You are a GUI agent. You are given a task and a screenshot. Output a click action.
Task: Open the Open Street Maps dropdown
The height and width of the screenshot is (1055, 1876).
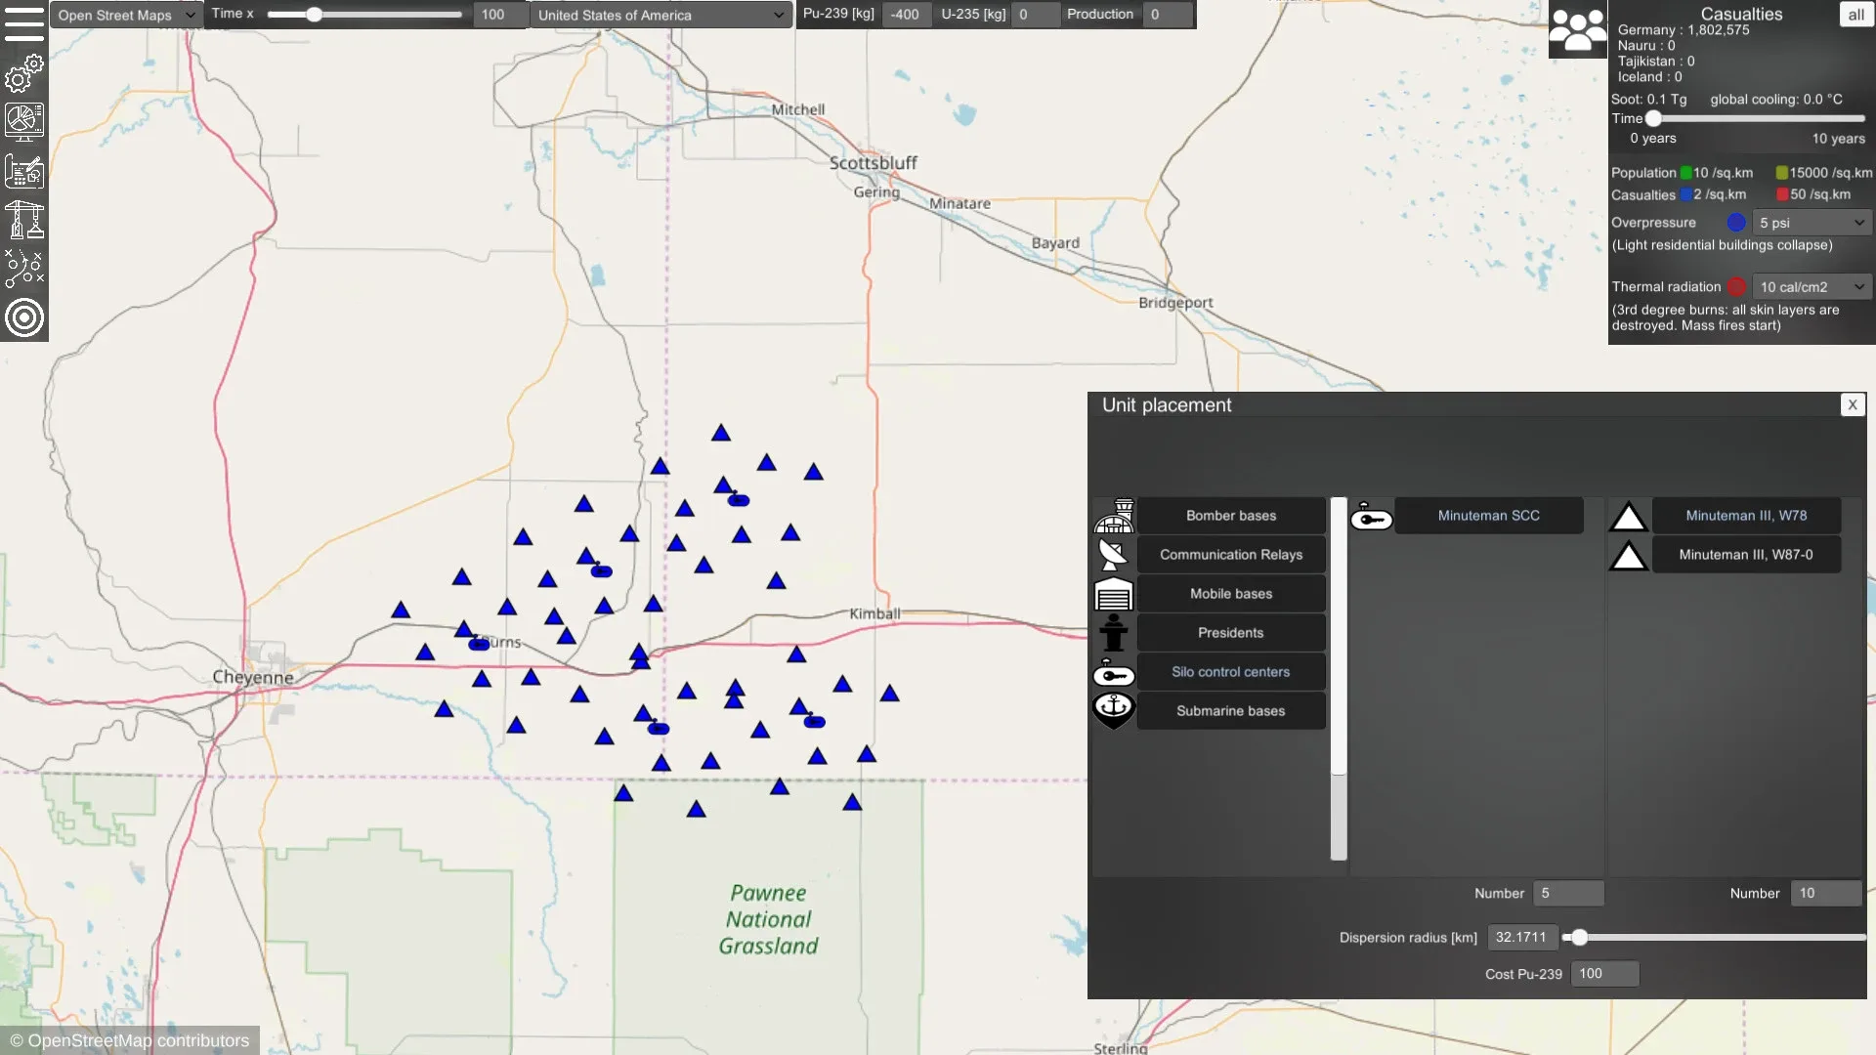point(125,15)
